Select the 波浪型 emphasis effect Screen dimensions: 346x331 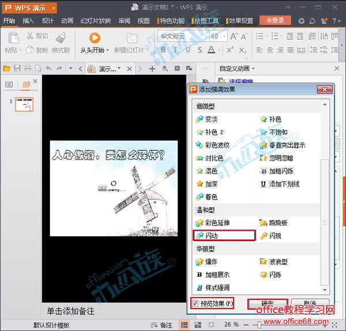[x=278, y=261]
